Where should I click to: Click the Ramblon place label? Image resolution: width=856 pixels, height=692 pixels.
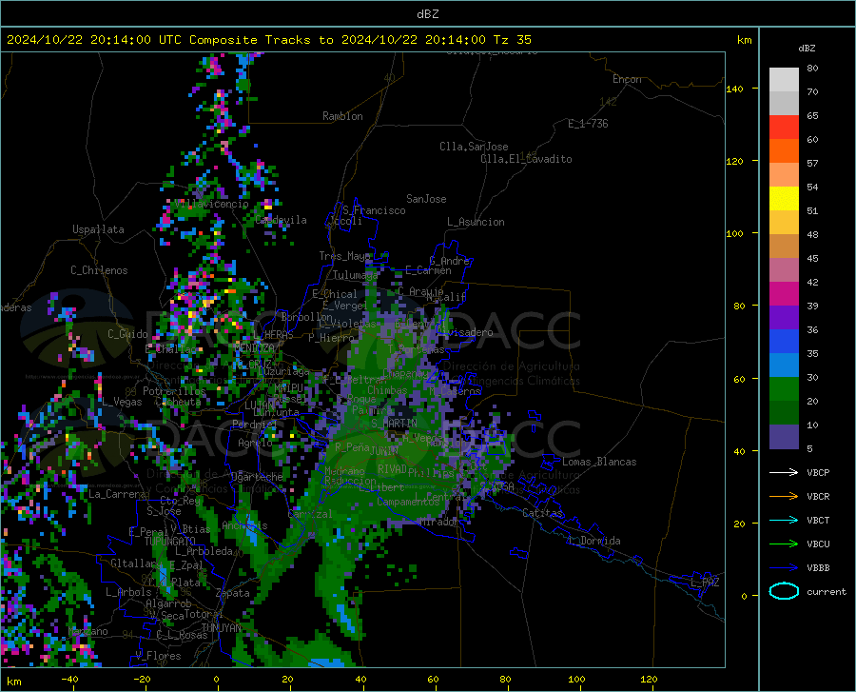[x=342, y=116]
